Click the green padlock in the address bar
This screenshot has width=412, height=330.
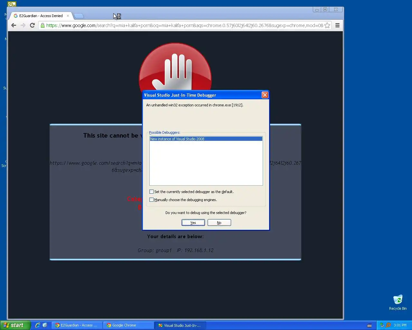pyautogui.click(x=42, y=25)
